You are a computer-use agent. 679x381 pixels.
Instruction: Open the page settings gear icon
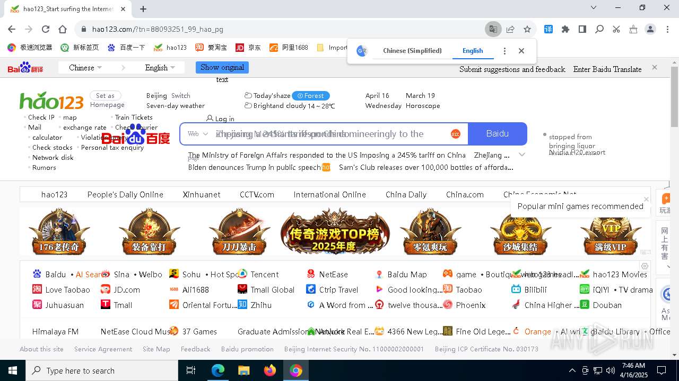click(645, 266)
